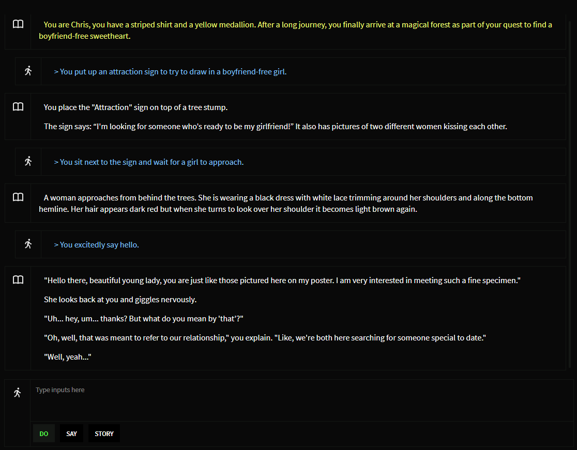Switch input mode to SAY

pos(71,433)
